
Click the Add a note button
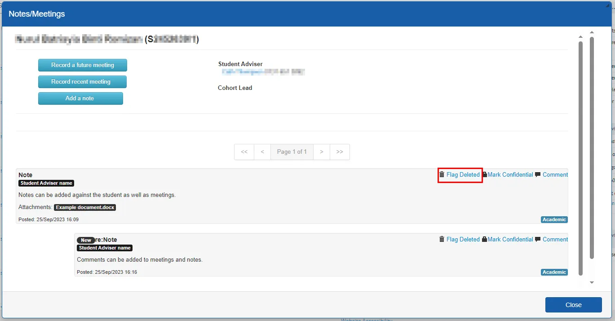80,98
